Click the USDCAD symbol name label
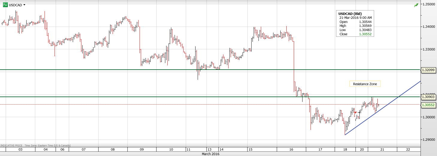This screenshot has width=437, height=156. pyautogui.click(x=15, y=5)
